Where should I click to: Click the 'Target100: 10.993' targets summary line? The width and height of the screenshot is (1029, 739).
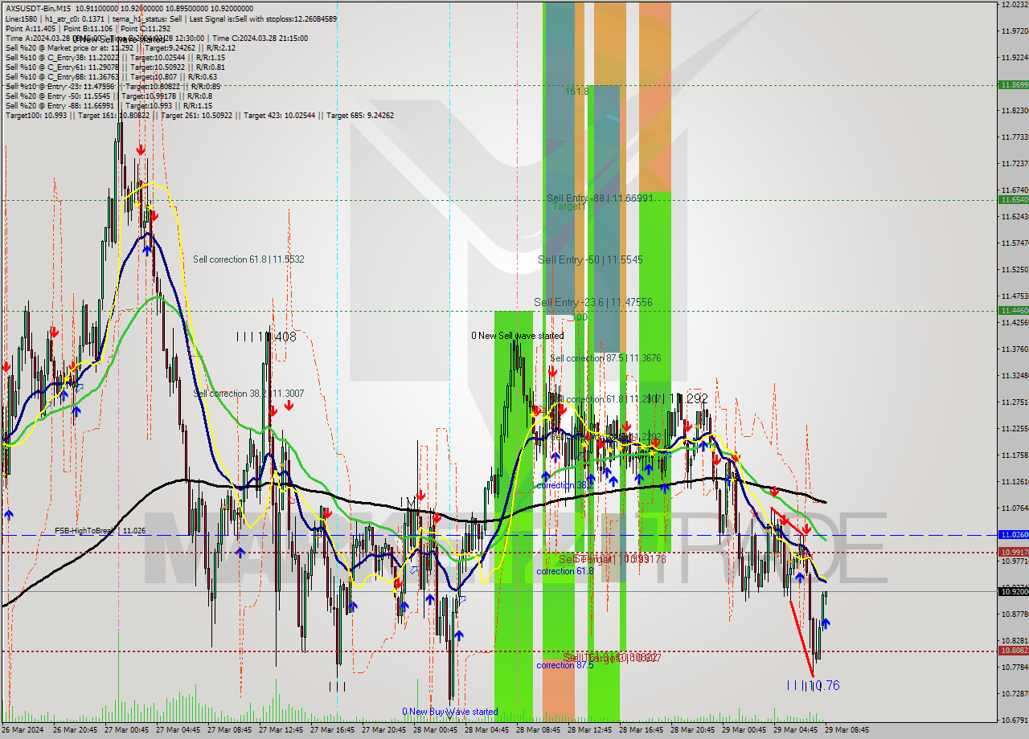pyautogui.click(x=199, y=115)
